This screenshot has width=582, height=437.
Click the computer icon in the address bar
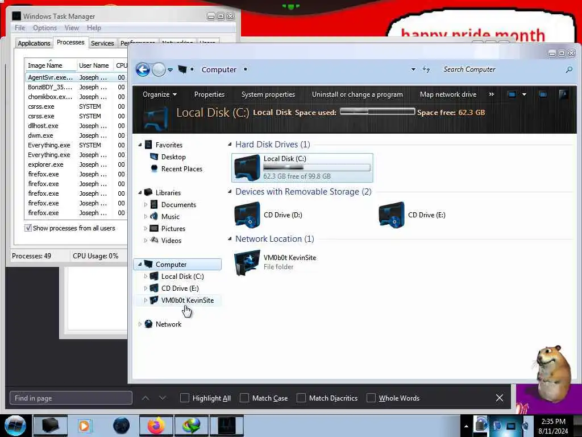182,69
